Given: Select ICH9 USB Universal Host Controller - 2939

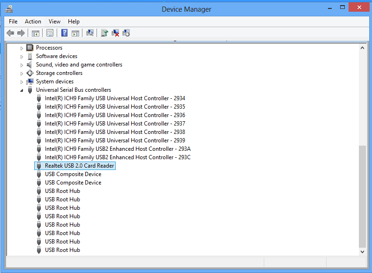Looking at the screenshot, I should [115, 140].
